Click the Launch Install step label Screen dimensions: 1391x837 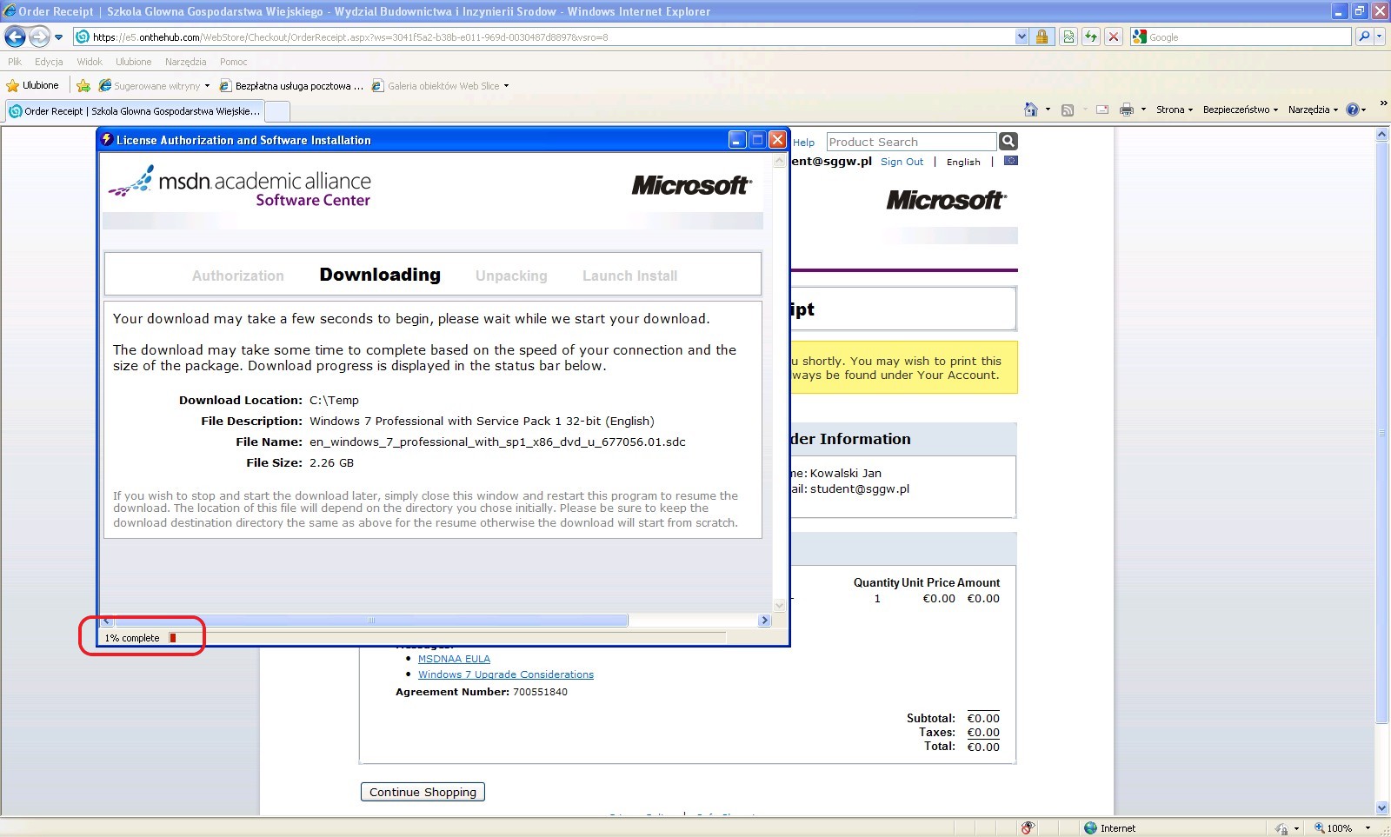pos(629,276)
